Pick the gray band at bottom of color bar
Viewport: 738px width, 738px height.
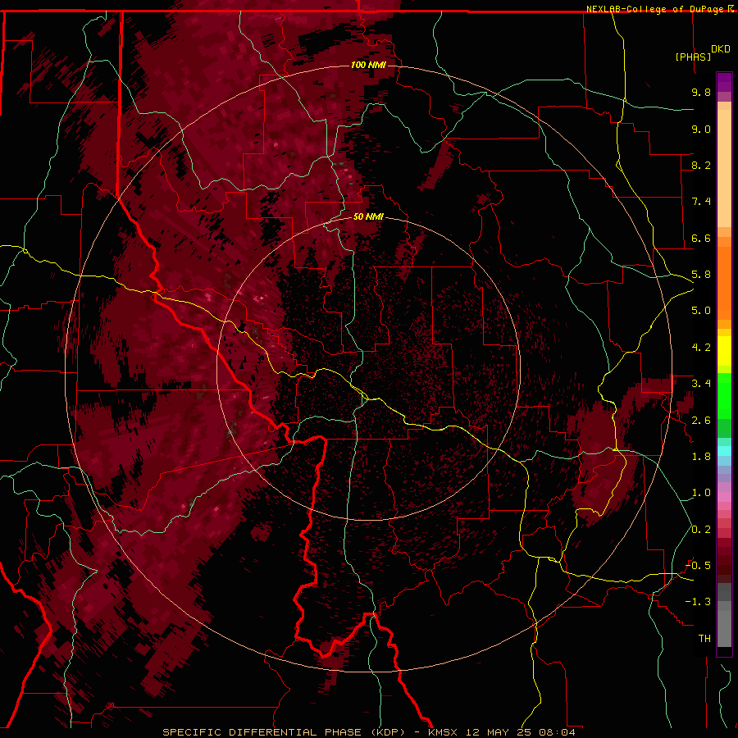(x=724, y=617)
